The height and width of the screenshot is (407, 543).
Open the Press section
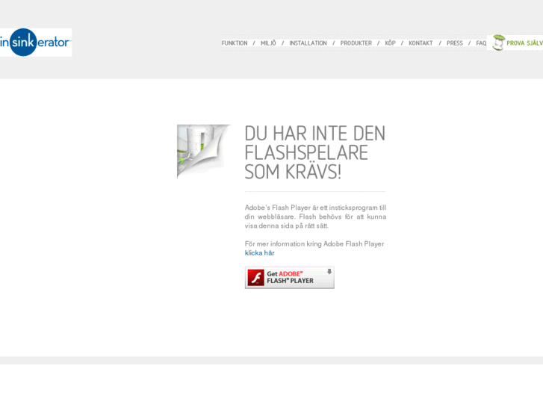click(x=455, y=43)
